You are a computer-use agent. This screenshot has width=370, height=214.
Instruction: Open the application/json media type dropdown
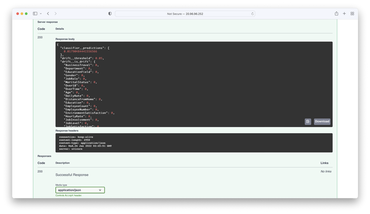tap(80, 190)
